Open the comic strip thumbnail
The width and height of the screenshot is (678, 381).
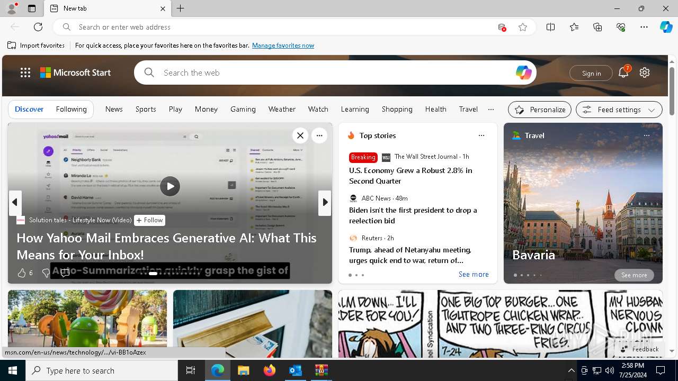pos(501,324)
